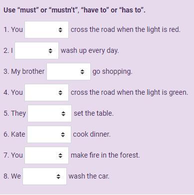Image resolution: width=194 pixels, height=195 pixels.
Task: Click the arrow icon next to "wash the car"
Action: click(58, 177)
